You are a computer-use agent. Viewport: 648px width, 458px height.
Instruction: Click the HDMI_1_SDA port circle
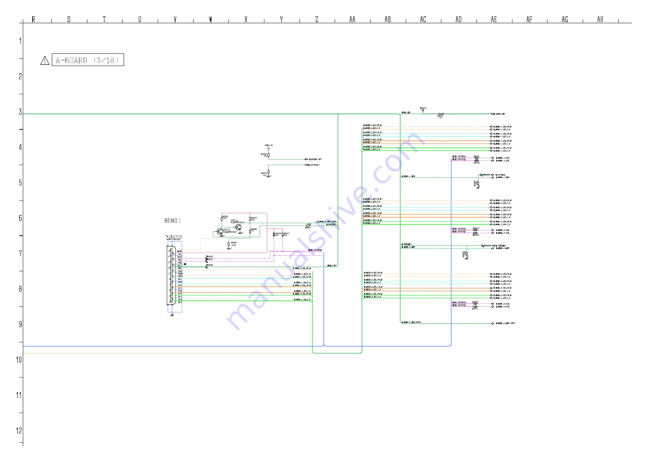(x=492, y=158)
